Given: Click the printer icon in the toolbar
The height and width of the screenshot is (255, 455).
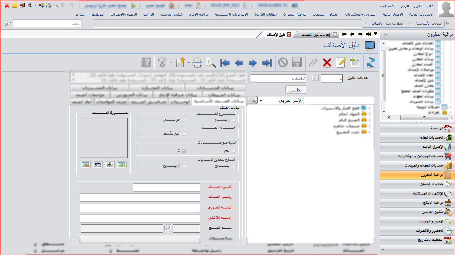Looking at the screenshot, I should 197,63.
